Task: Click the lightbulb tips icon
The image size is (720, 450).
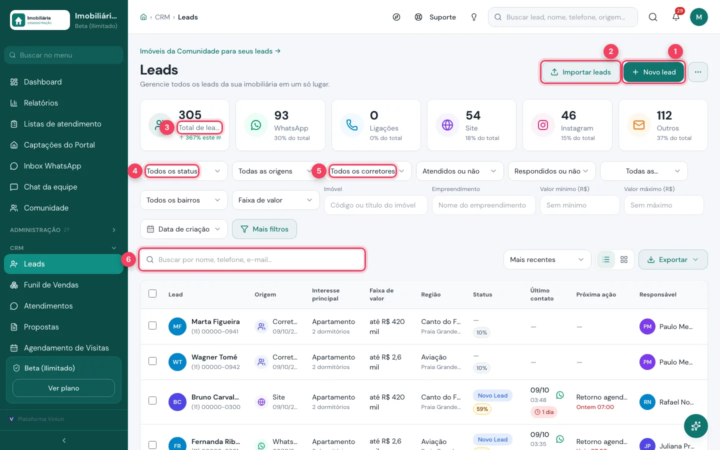Action: (x=474, y=17)
